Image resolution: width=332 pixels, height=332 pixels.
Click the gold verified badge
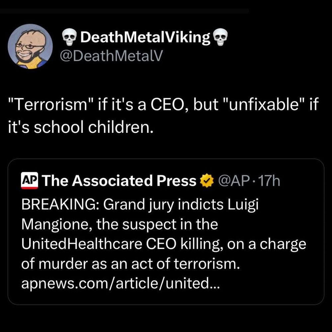click(x=207, y=181)
